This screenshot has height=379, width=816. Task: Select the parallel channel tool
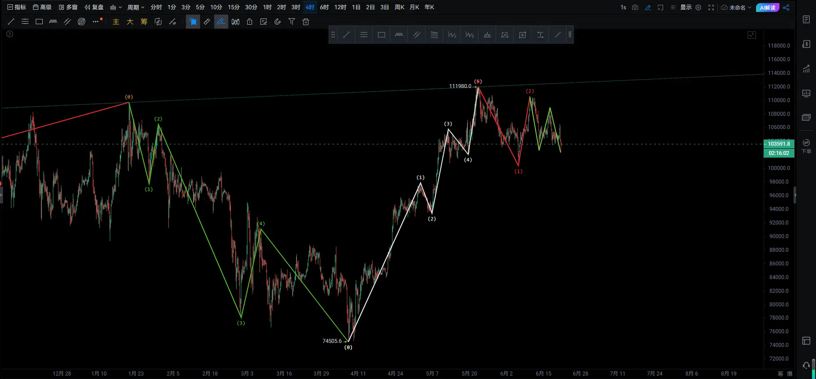[67, 22]
